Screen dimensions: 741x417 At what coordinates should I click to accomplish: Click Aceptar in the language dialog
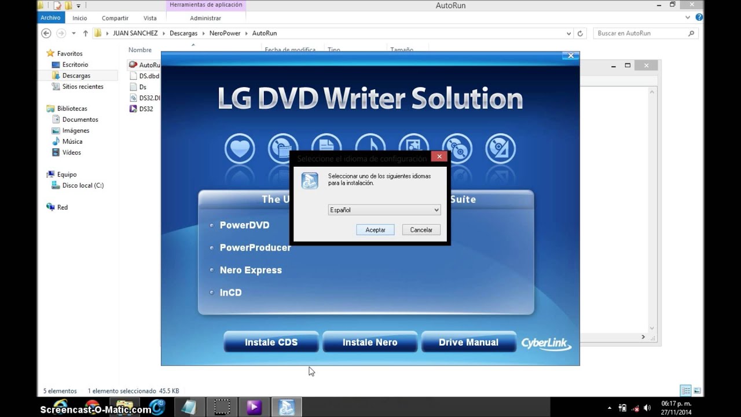375,230
